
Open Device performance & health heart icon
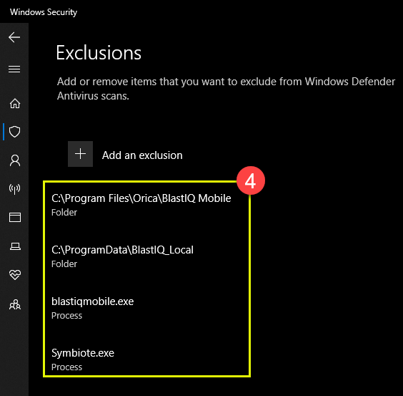pyautogui.click(x=15, y=275)
